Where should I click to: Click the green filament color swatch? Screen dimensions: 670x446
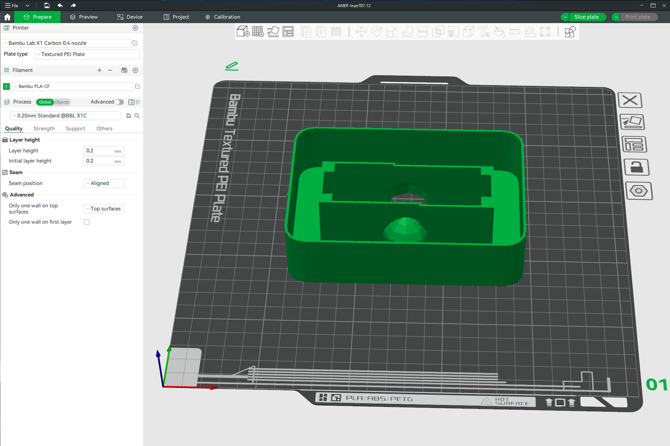(6, 86)
